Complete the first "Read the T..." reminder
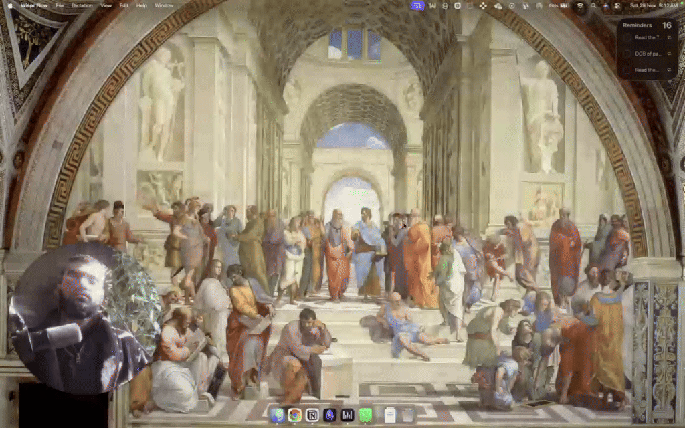Image resolution: width=685 pixels, height=428 pixels. (x=627, y=37)
